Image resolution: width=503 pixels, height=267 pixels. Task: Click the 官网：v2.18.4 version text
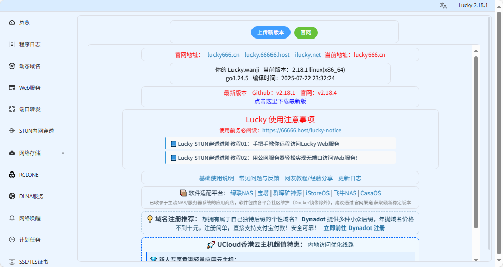319,93
